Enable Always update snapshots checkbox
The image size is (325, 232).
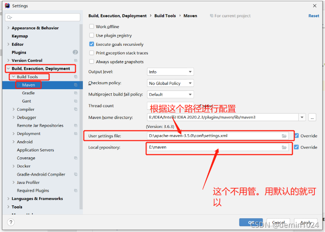tap(91, 61)
